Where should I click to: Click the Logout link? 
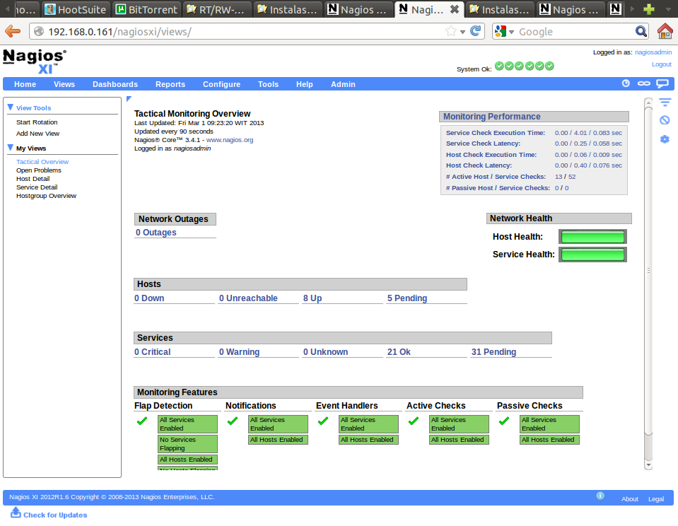pyautogui.click(x=661, y=64)
